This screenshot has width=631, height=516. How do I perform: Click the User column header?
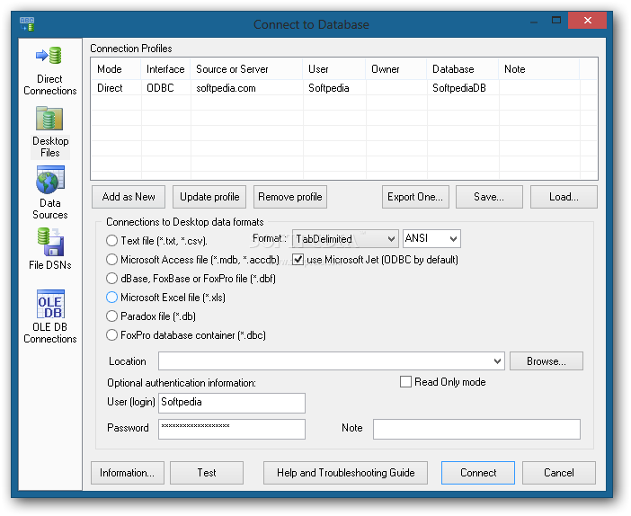pos(334,69)
